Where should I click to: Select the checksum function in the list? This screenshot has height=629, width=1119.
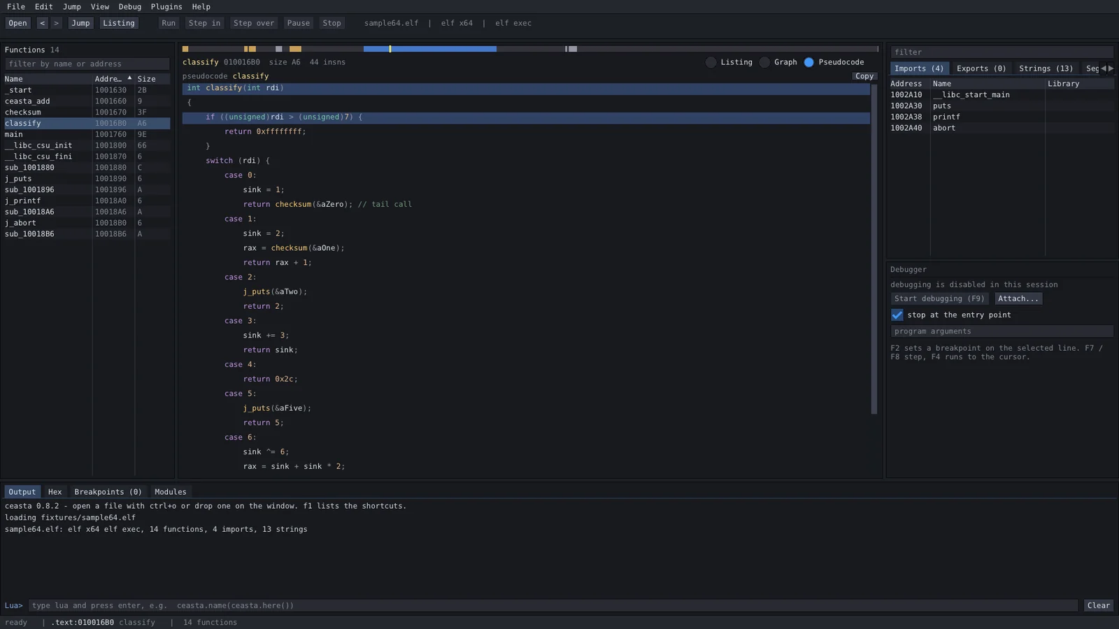87,113
